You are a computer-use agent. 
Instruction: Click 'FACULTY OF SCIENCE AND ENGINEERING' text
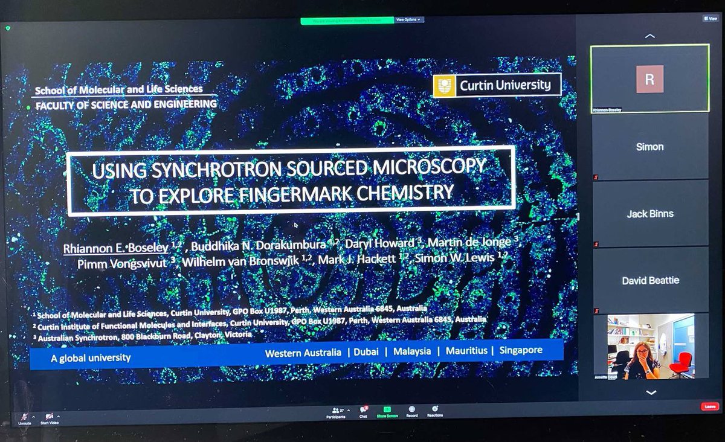(x=125, y=104)
